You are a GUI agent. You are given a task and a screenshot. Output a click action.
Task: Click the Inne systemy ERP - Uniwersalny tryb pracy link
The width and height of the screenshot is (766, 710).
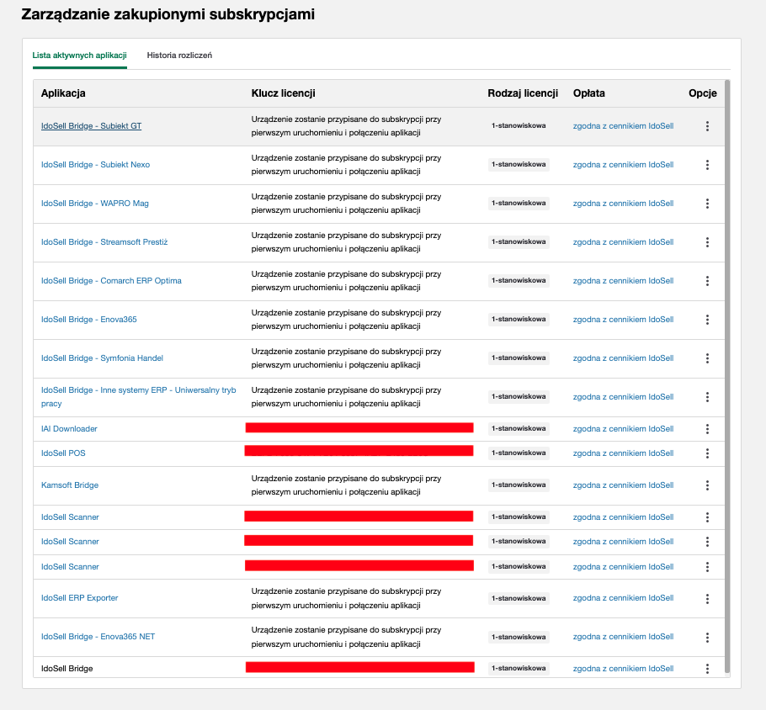(x=138, y=396)
